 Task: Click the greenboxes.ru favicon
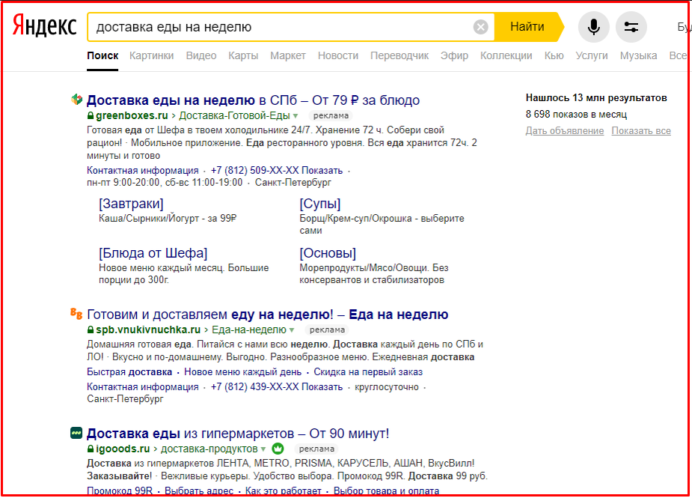[77, 100]
